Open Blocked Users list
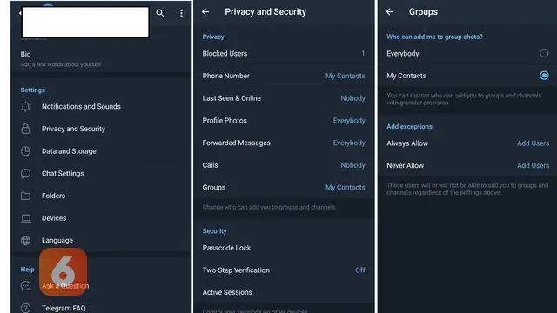This screenshot has width=557, height=313. pyautogui.click(x=284, y=54)
